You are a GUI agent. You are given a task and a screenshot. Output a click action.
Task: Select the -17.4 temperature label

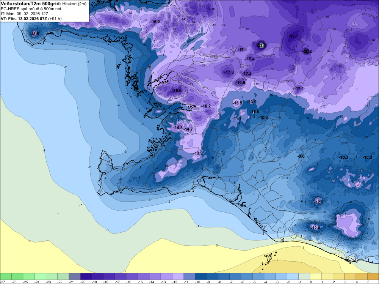250,59
